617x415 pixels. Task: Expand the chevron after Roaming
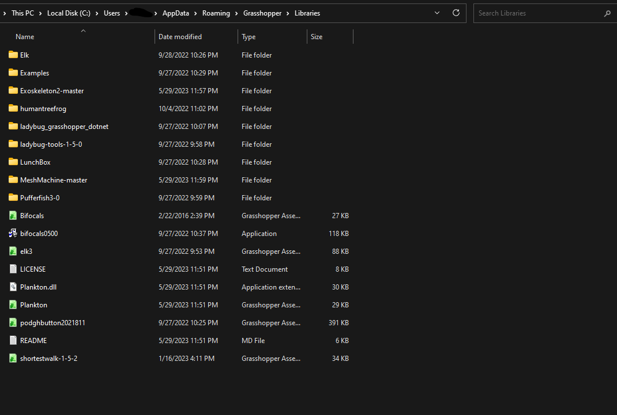coord(236,13)
